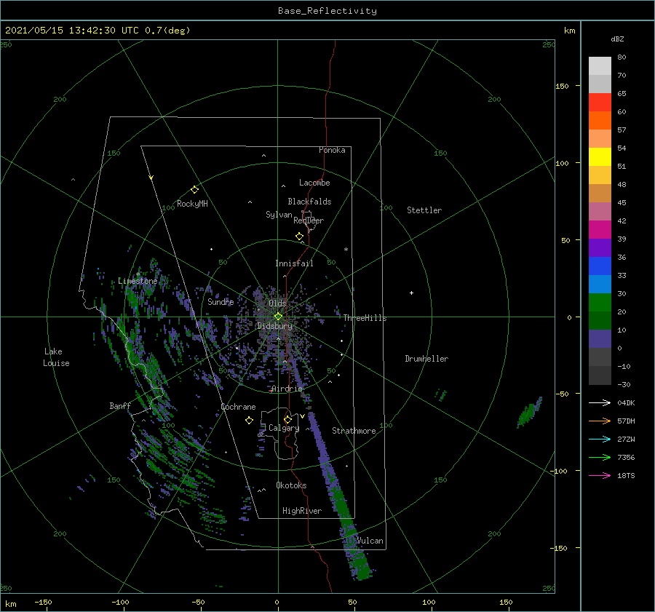655x612 pixels.
Task: Click the Base_Reflectivity title
Action: click(327, 11)
